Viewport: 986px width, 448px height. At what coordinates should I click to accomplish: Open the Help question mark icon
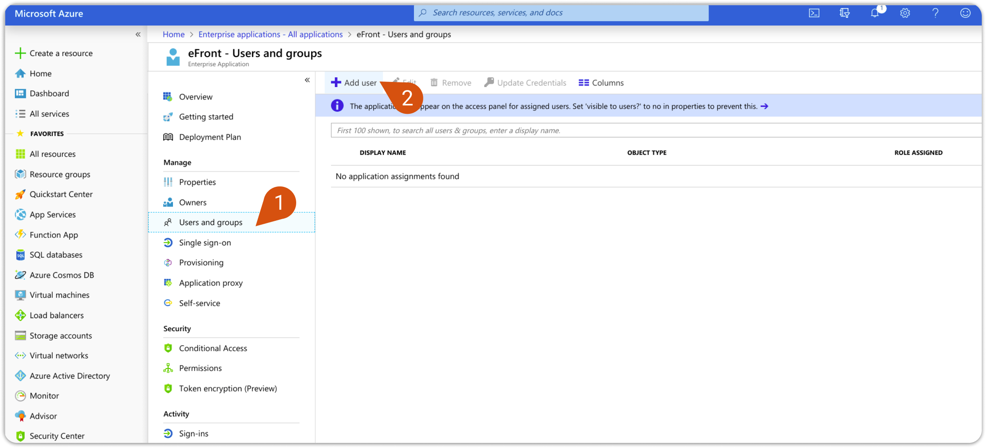coord(935,13)
